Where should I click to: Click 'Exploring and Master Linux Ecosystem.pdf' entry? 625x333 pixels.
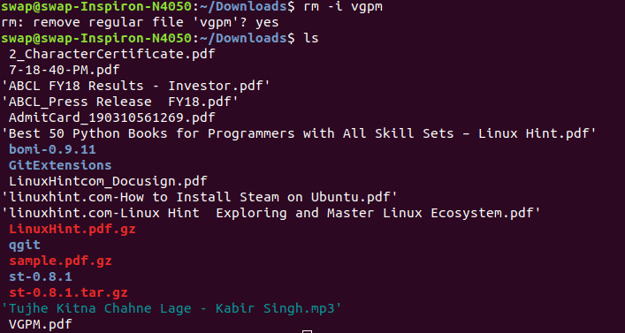[x=271, y=214]
